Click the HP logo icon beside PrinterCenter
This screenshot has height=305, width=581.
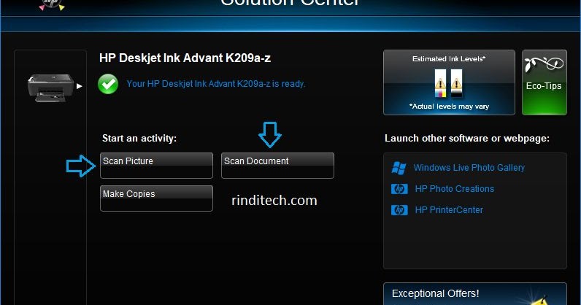(399, 210)
